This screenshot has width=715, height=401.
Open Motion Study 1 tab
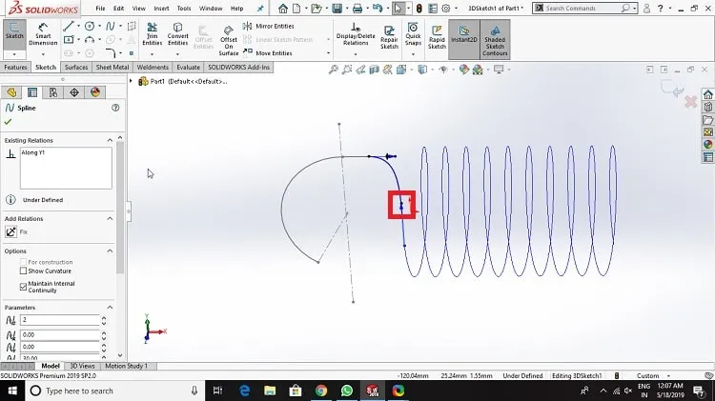point(126,366)
